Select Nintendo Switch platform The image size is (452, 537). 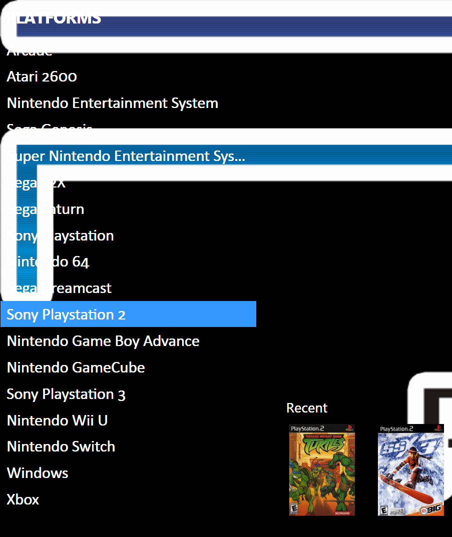128,446
